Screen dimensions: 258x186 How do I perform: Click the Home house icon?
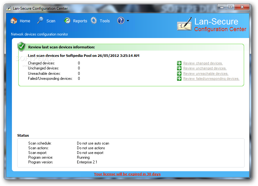point(14,21)
